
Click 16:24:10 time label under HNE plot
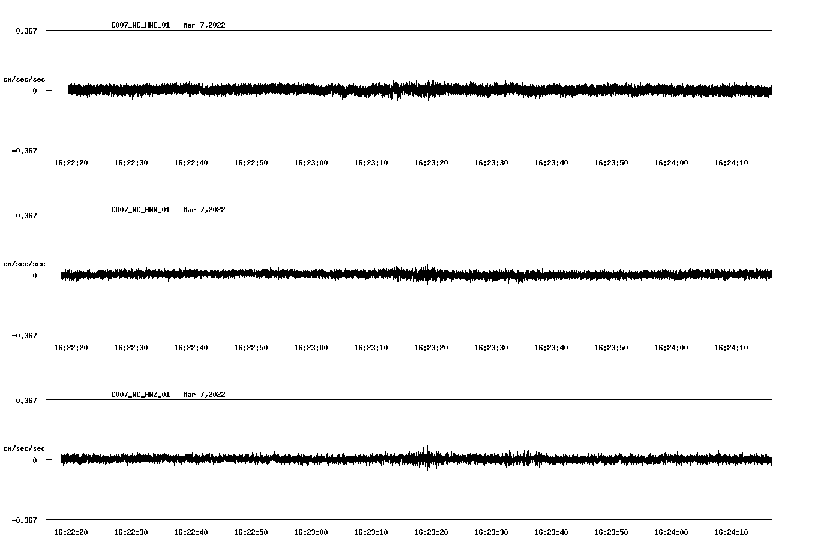[x=731, y=162]
